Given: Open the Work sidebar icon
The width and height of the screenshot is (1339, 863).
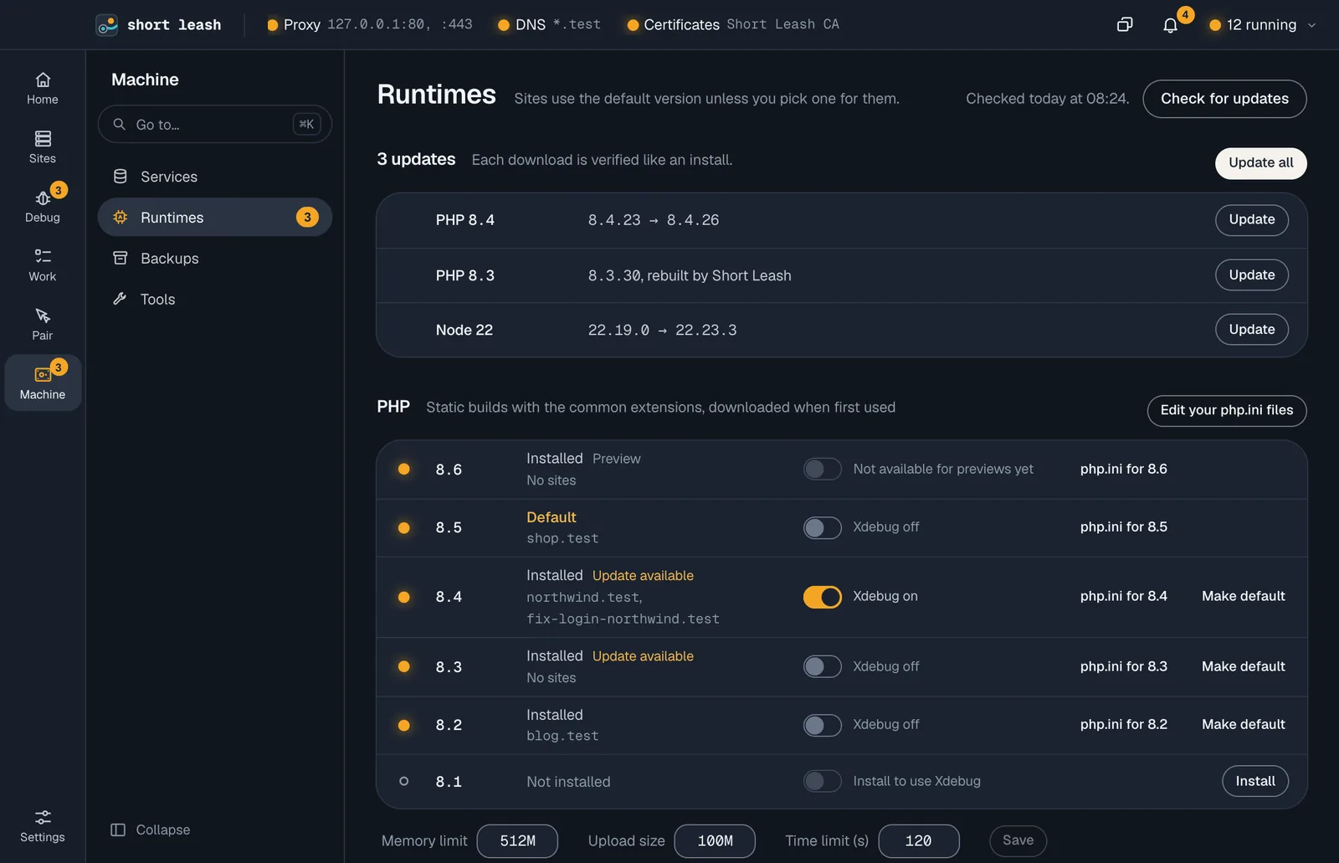Looking at the screenshot, I should (x=43, y=265).
